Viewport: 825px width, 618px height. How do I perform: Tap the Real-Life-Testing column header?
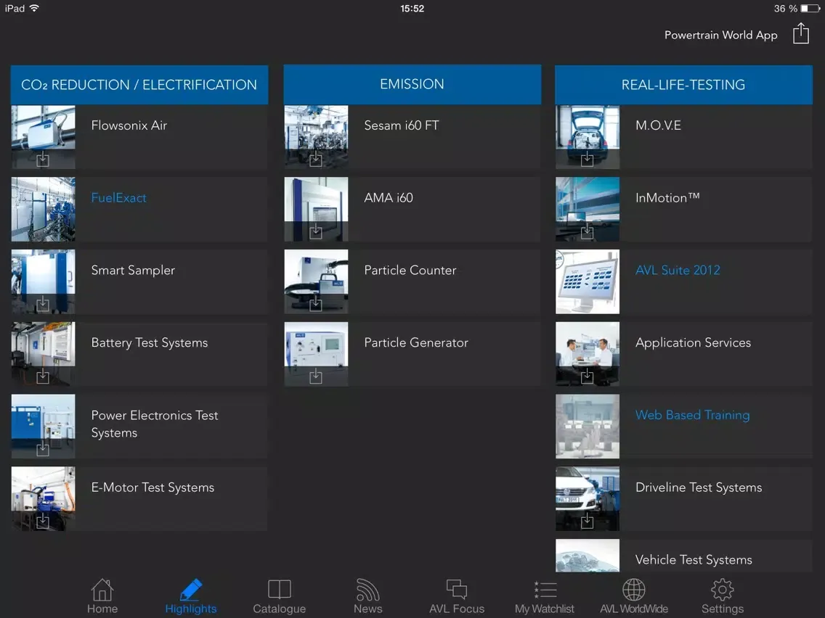coord(684,85)
